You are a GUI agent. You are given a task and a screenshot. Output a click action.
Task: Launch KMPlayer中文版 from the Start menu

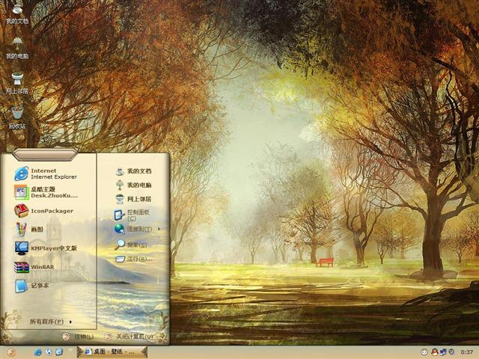coord(46,248)
